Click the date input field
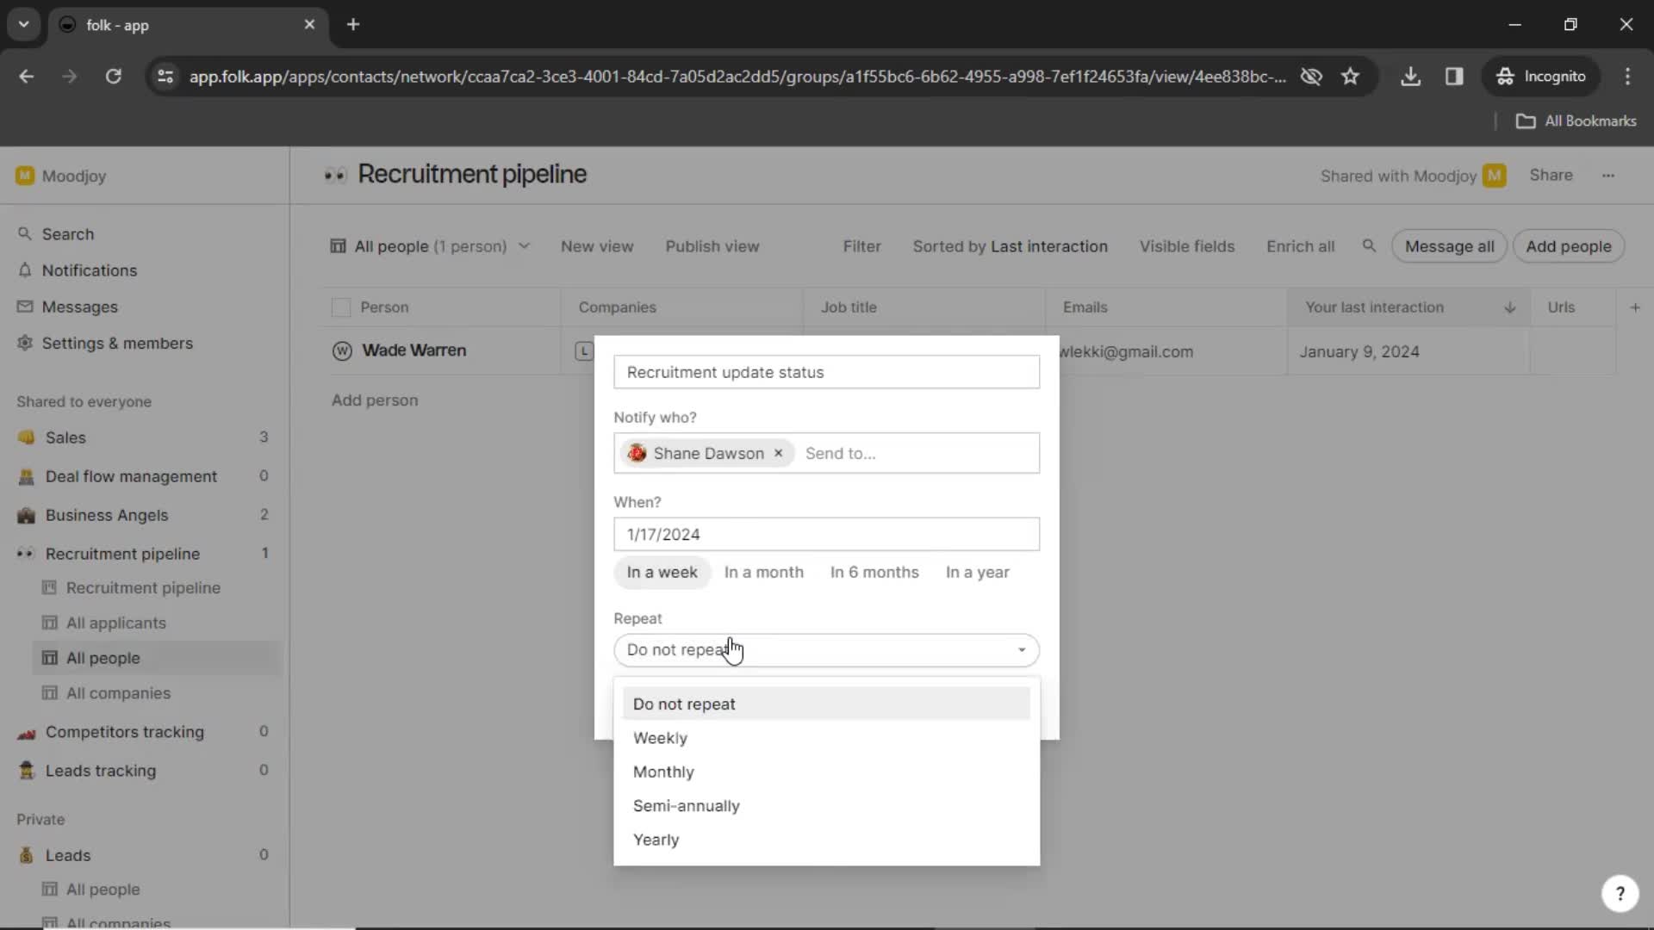The height and width of the screenshot is (930, 1654). 826,534
